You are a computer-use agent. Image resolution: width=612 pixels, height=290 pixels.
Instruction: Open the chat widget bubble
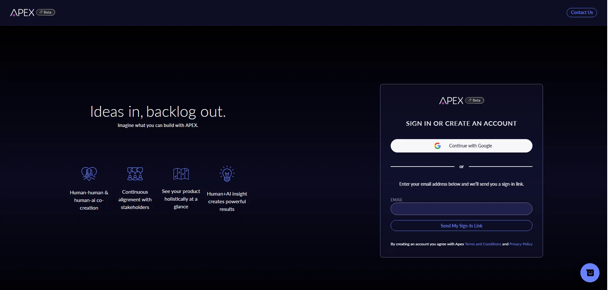coord(589,272)
